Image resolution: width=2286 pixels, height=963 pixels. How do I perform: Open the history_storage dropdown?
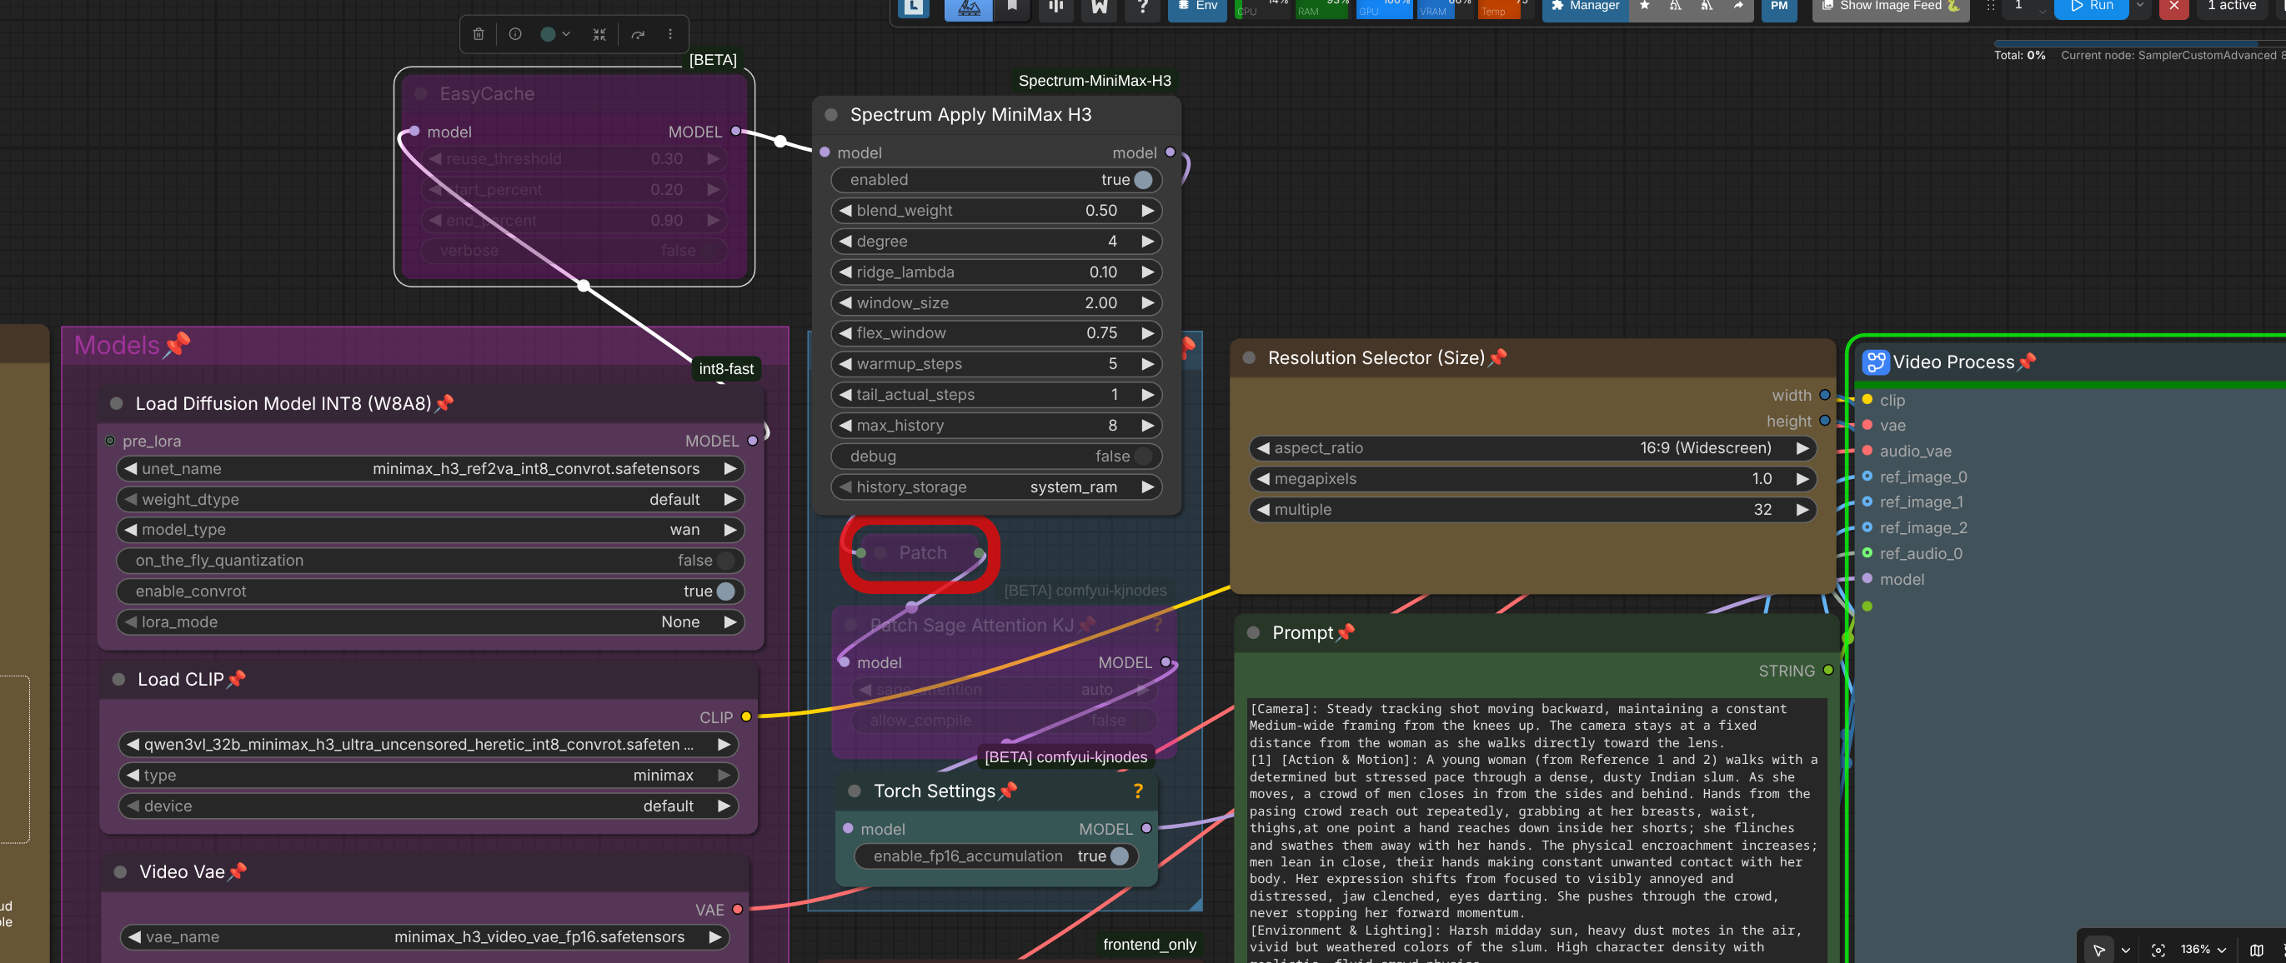point(996,487)
